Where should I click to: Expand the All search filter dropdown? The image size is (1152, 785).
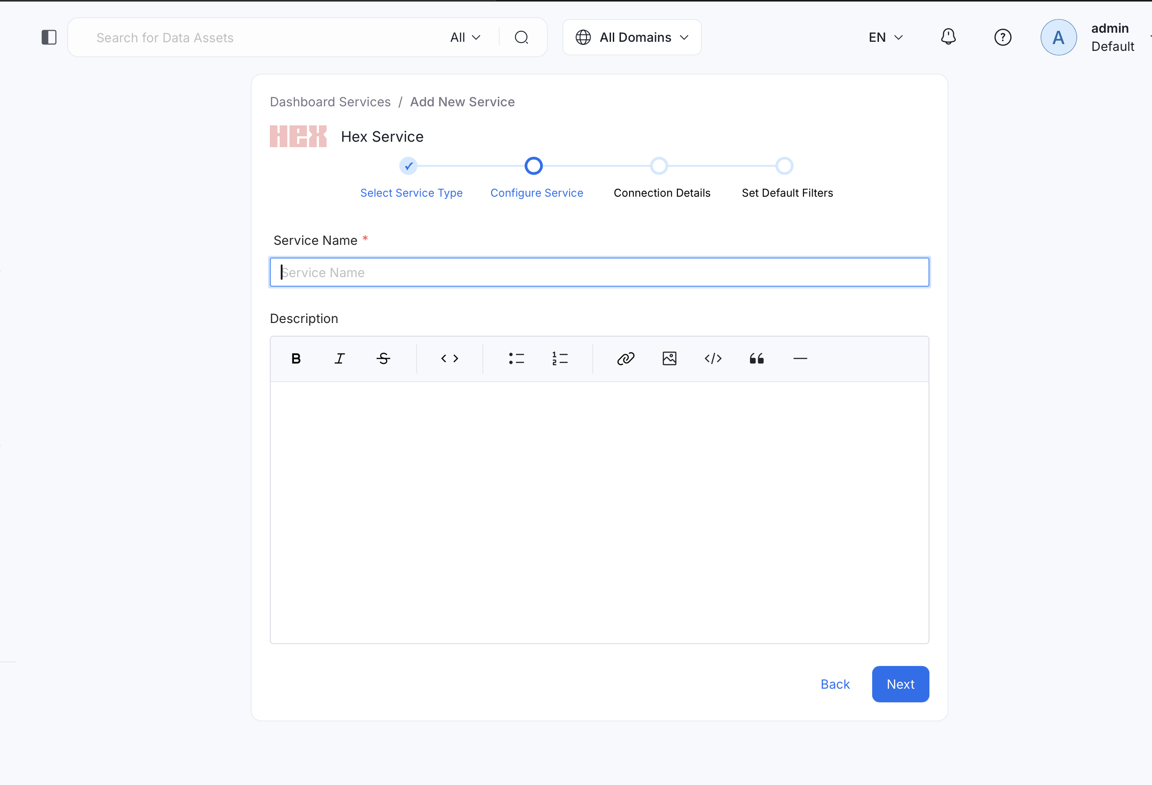click(465, 37)
